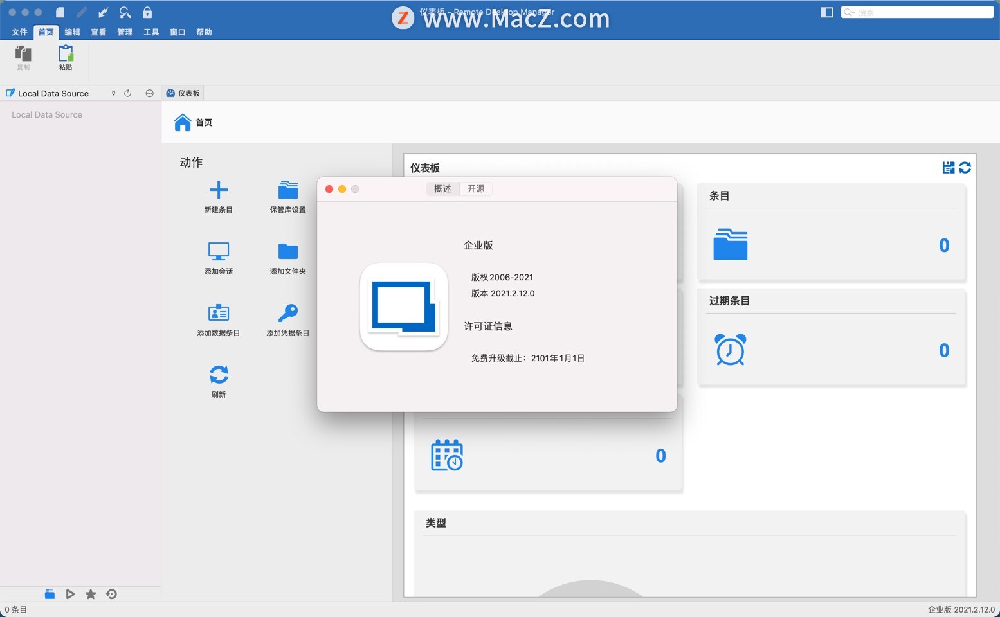Click the 过期条目 count value 0
This screenshot has width=1000, height=617.
[944, 350]
